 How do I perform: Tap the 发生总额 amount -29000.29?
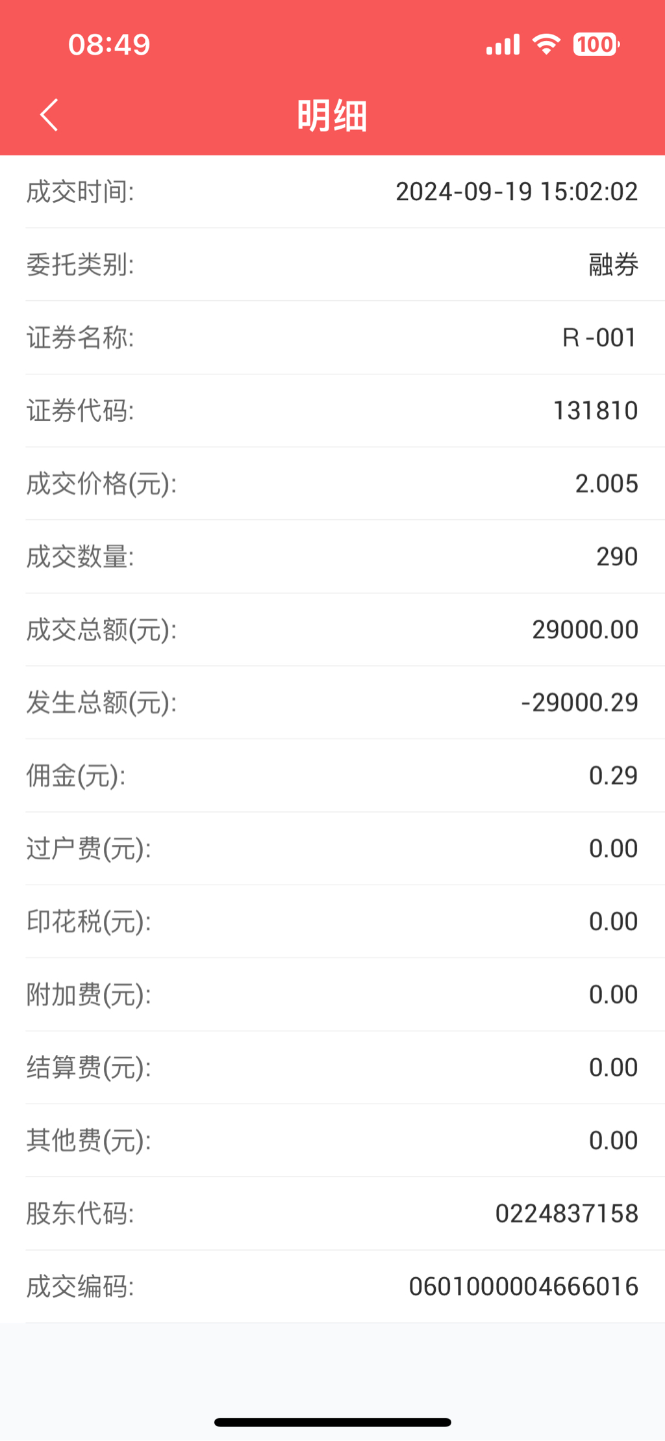pyautogui.click(x=579, y=703)
